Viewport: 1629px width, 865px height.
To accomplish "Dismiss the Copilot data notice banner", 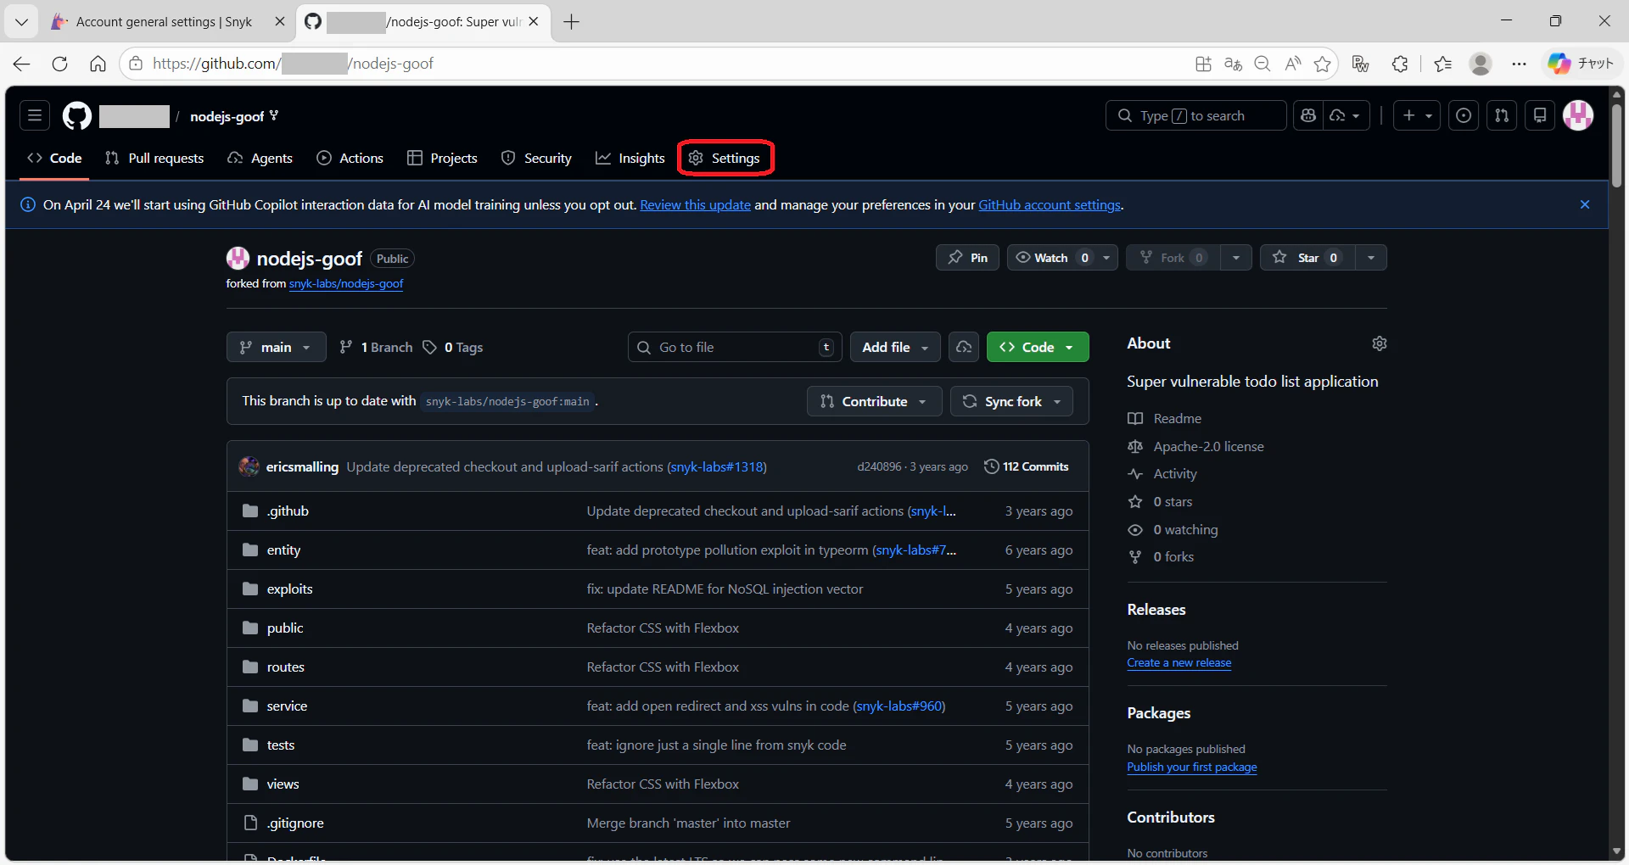I will click(1585, 204).
